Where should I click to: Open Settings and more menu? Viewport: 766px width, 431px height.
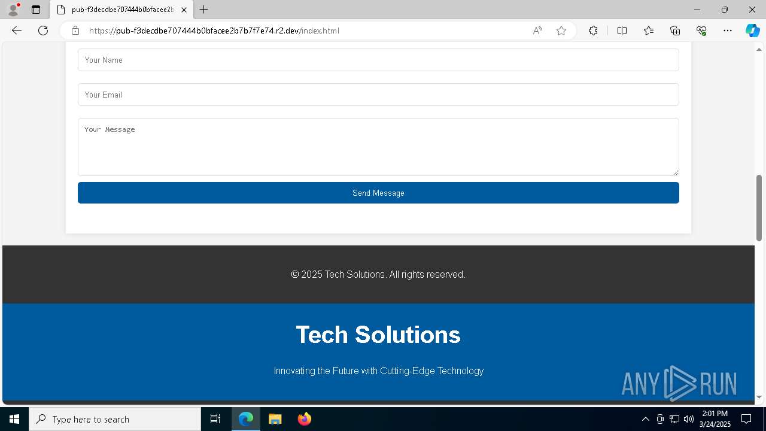pos(728,31)
